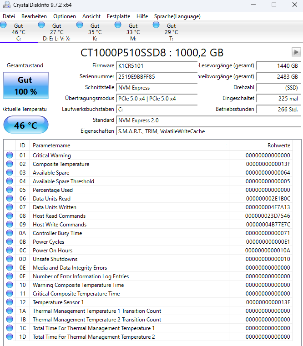The image size is (303, 346).
Task: Click status orb of Power On Hours row
Action: click(x=10, y=250)
